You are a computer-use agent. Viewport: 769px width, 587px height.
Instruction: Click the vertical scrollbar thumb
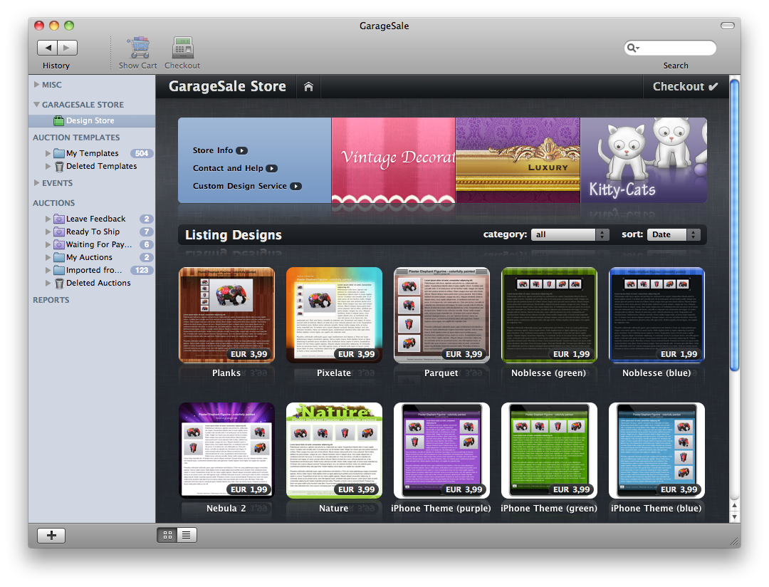tap(734, 225)
